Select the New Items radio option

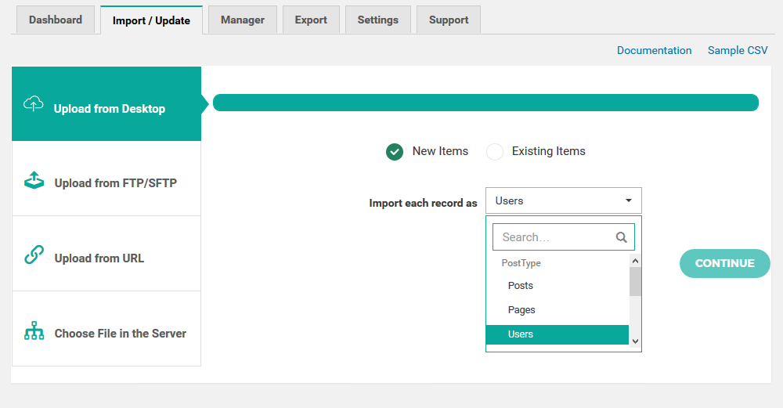395,152
